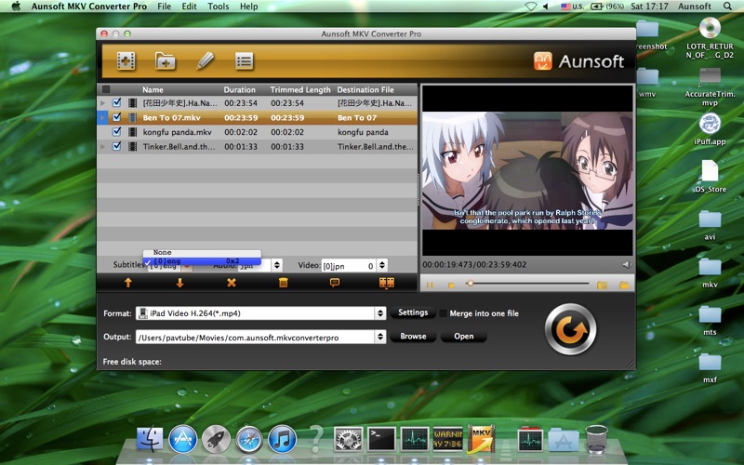The height and width of the screenshot is (465, 744).
Task: Open Trash in the dock
Action: click(x=596, y=439)
